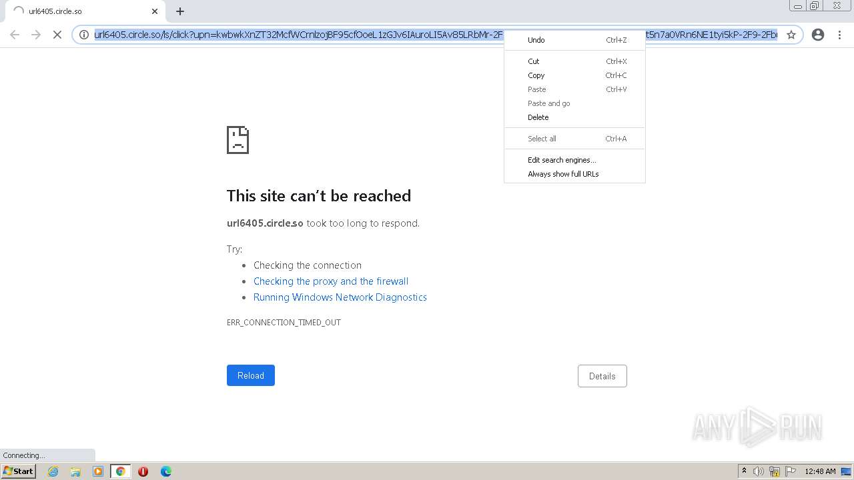Show hidden system tray icons
The width and height of the screenshot is (854, 480).
(x=744, y=471)
